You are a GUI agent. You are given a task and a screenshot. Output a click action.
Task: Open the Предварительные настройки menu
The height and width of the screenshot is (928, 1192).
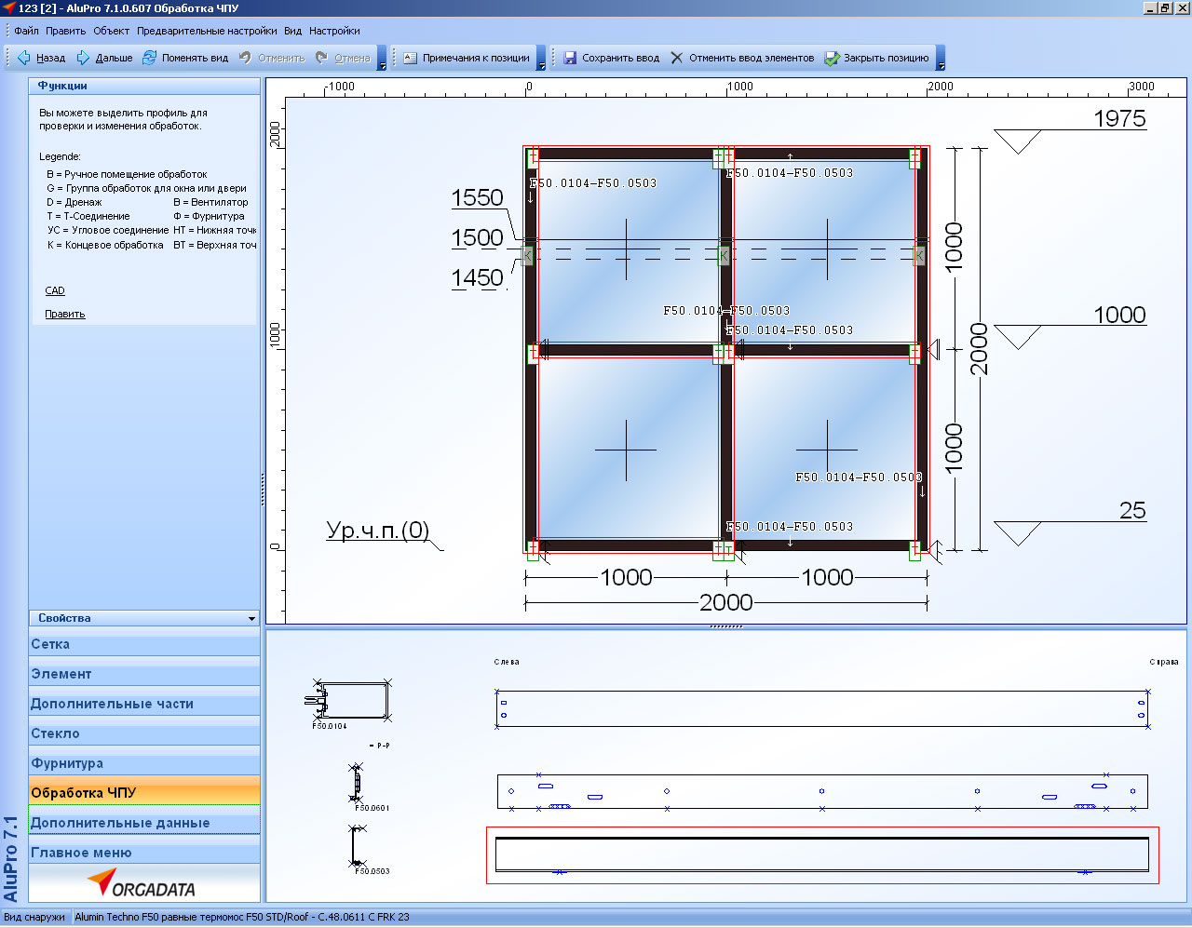[x=207, y=31]
